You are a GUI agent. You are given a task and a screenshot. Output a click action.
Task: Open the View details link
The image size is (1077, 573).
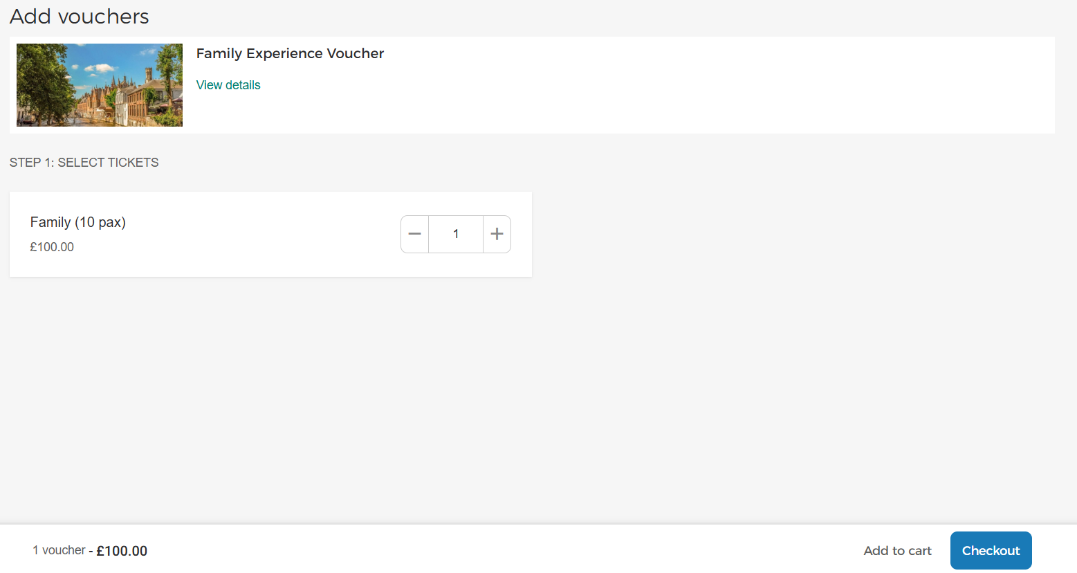(228, 85)
